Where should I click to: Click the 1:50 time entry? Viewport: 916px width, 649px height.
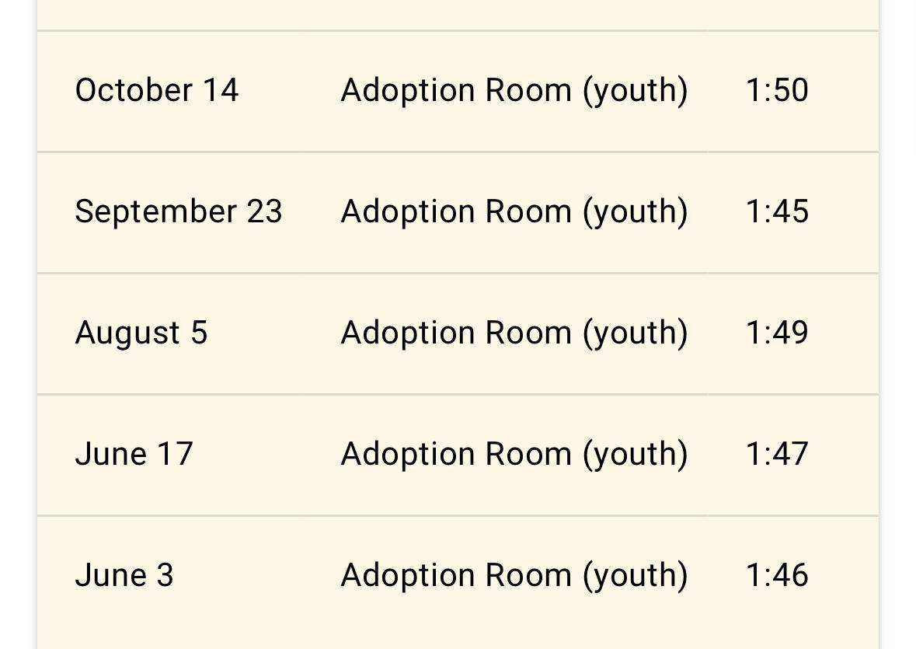(777, 90)
